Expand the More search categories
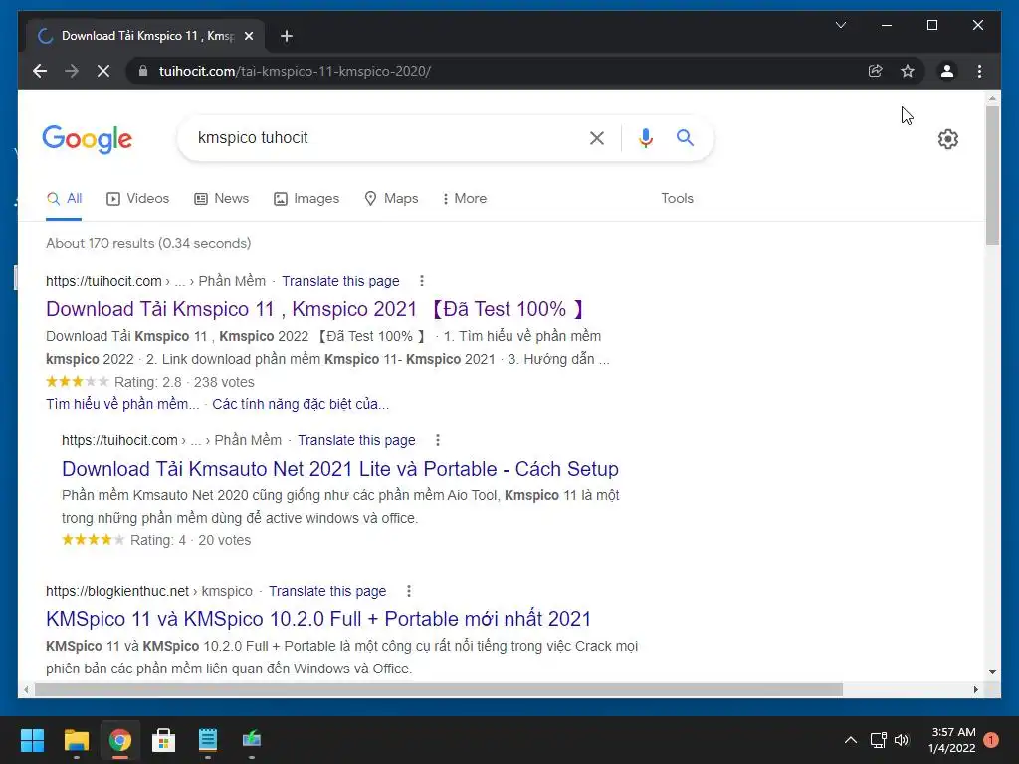This screenshot has height=764, width=1019. tap(465, 199)
